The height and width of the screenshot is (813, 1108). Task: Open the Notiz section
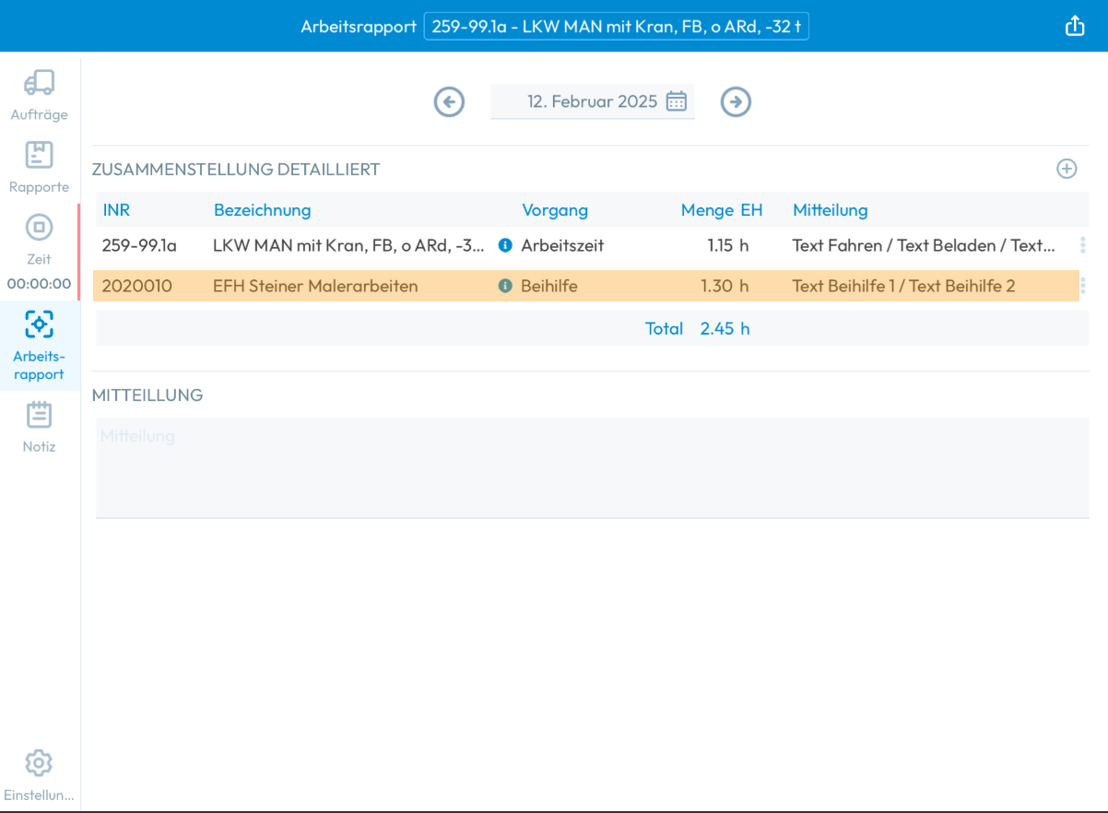pyautogui.click(x=39, y=427)
